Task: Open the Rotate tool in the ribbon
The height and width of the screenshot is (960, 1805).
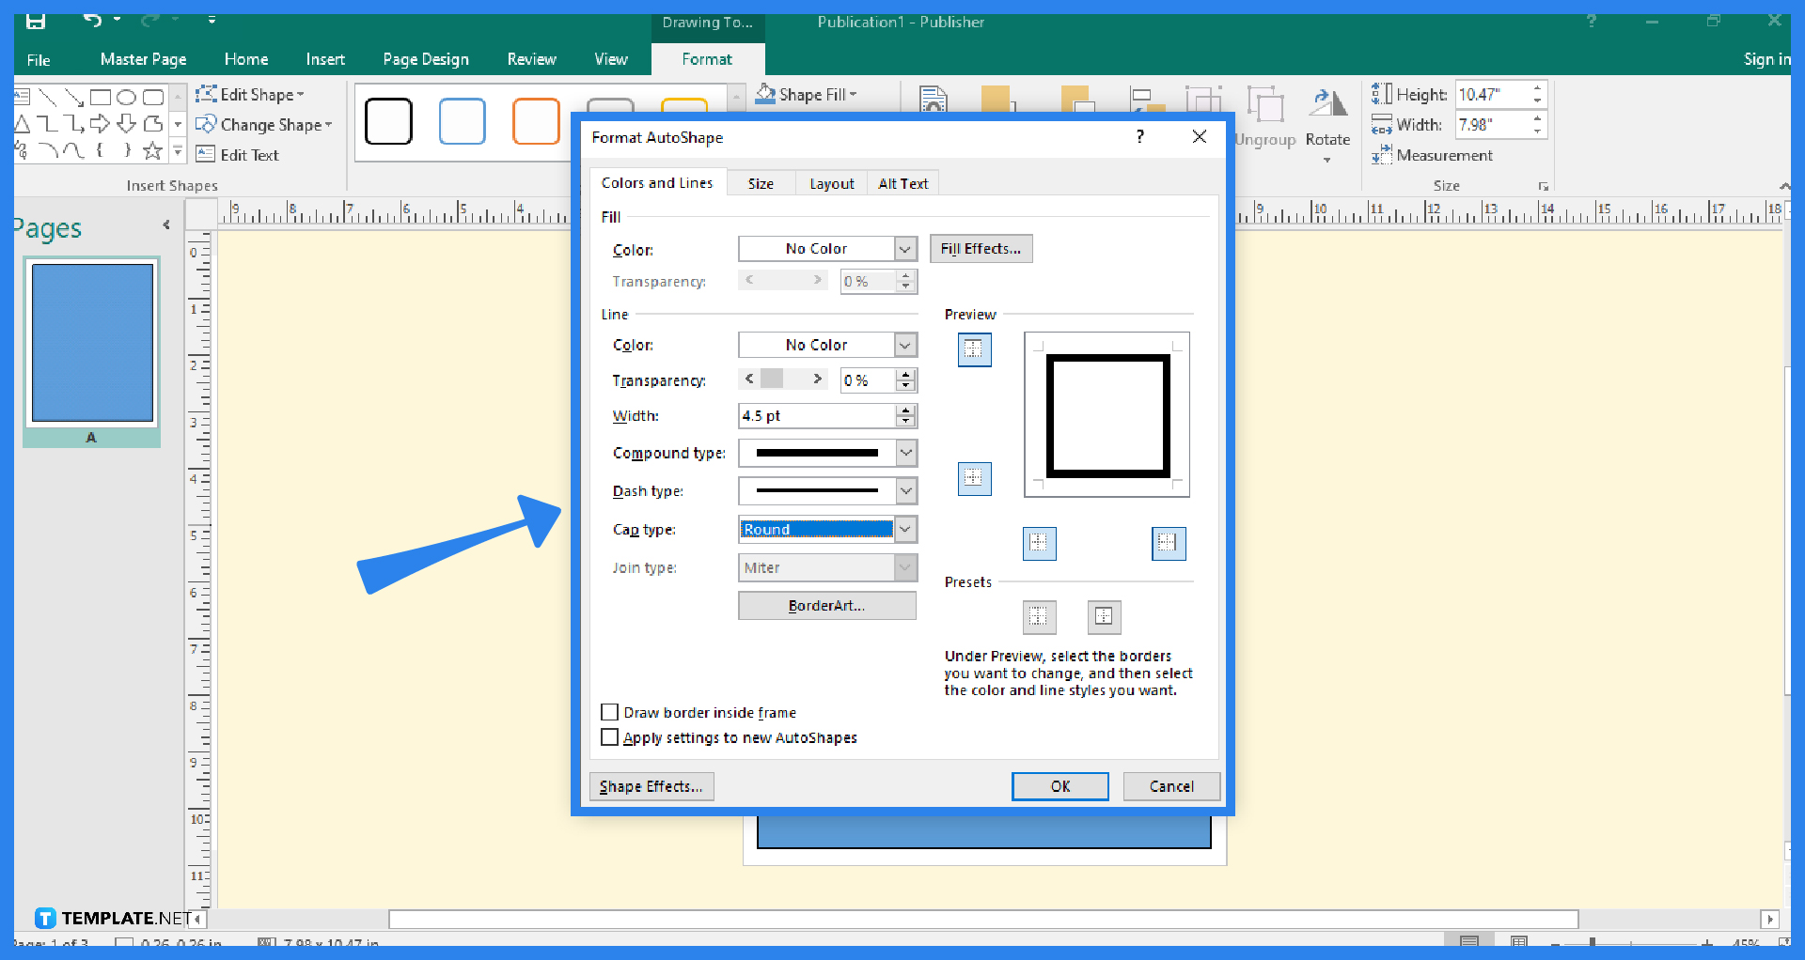Action: 1327,122
